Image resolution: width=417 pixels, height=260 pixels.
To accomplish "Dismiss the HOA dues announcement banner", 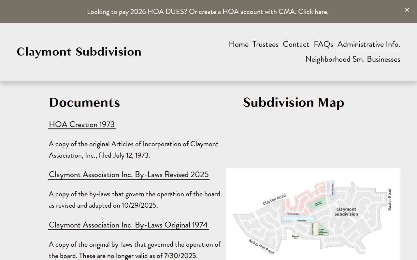I will coord(407,10).
